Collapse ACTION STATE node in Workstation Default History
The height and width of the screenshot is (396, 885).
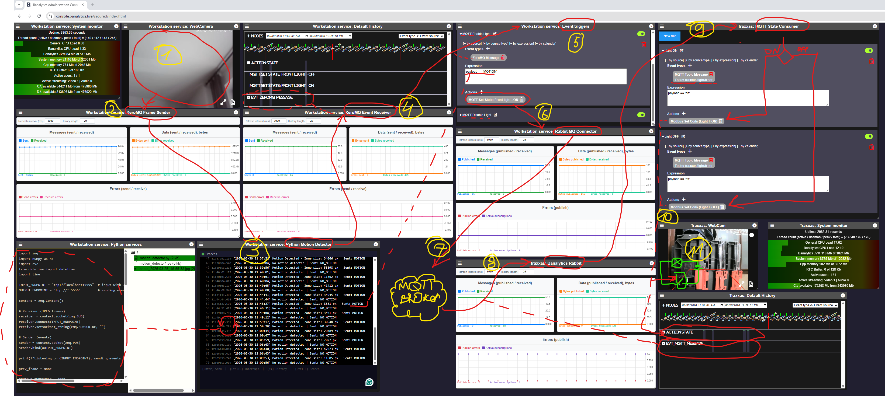249,63
